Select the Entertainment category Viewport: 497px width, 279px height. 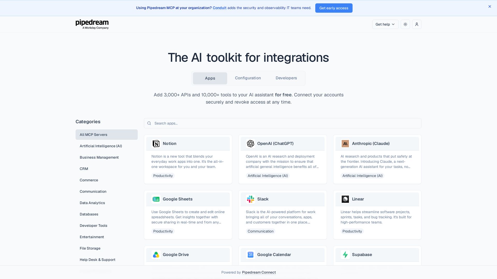tap(107, 237)
